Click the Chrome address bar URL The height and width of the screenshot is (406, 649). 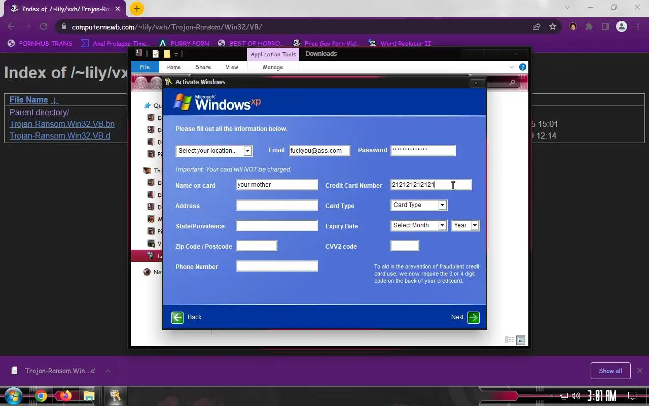(167, 27)
